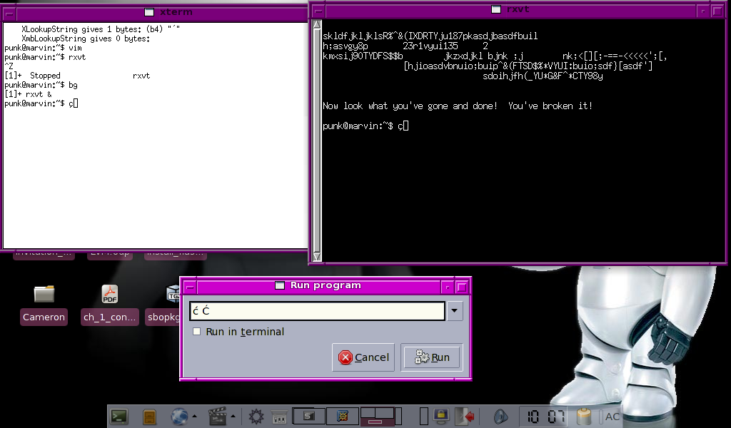Click the clapperboard multimedia launcher
The width and height of the screenshot is (731, 428).
click(x=216, y=416)
